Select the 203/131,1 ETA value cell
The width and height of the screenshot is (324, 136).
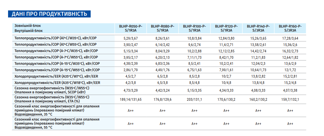tap(194, 99)
